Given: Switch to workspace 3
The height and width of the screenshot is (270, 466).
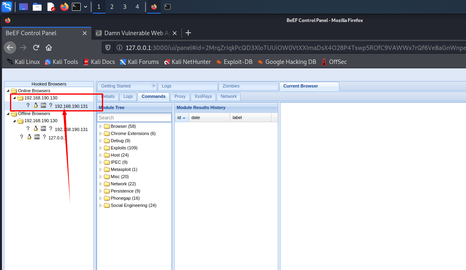Looking at the screenshot, I should (125, 6).
